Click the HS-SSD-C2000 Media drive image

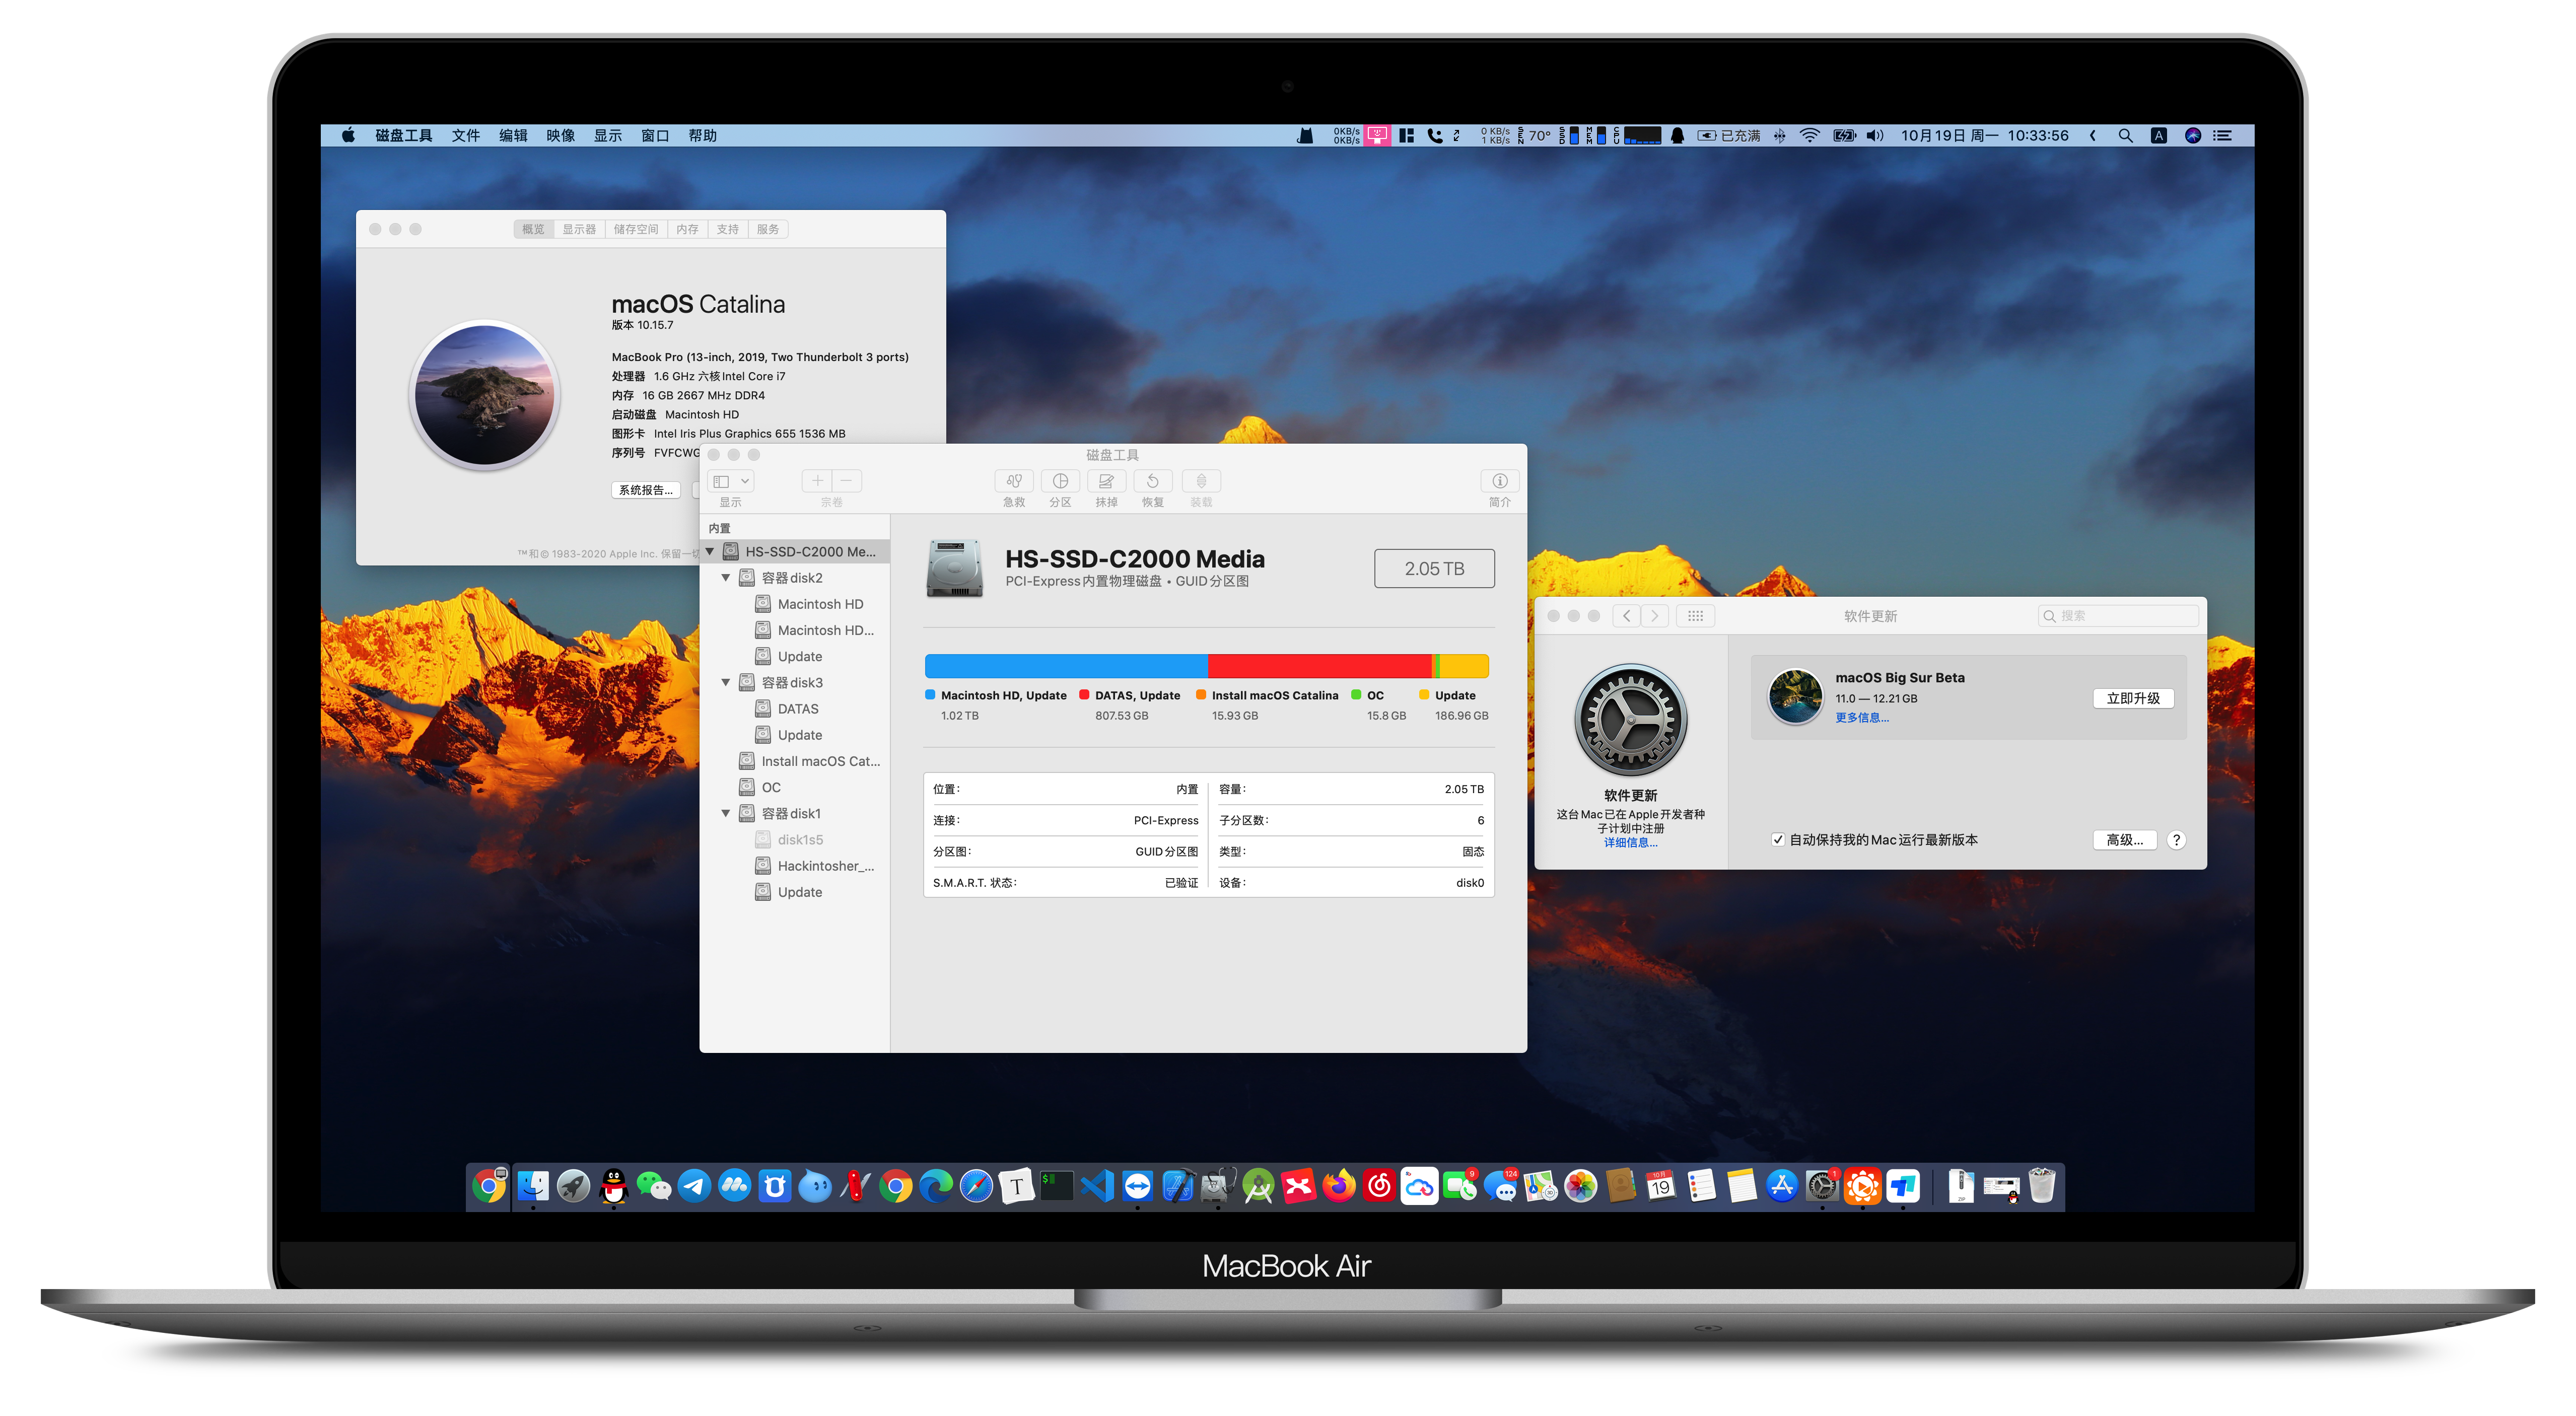pos(954,568)
